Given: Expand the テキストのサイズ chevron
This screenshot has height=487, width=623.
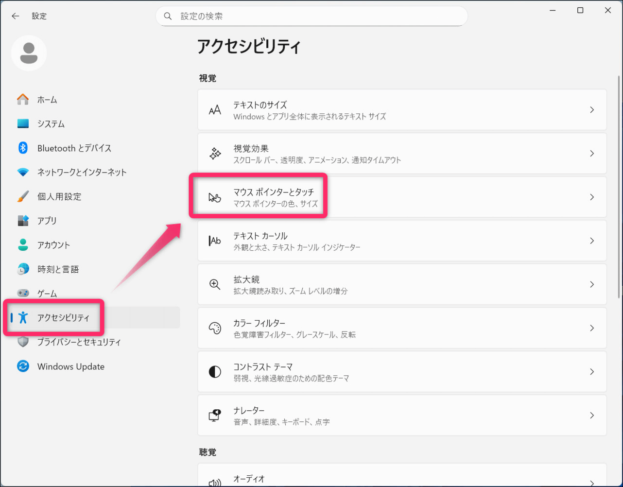Looking at the screenshot, I should [x=591, y=110].
